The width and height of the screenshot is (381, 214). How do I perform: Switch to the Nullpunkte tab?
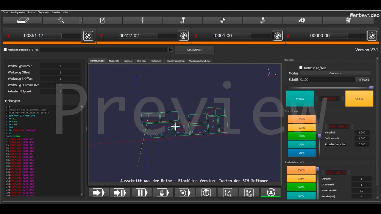114,61
